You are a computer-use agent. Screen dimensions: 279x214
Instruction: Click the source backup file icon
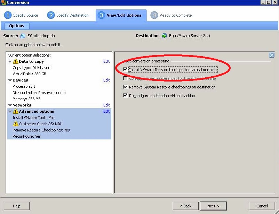coord(23,36)
